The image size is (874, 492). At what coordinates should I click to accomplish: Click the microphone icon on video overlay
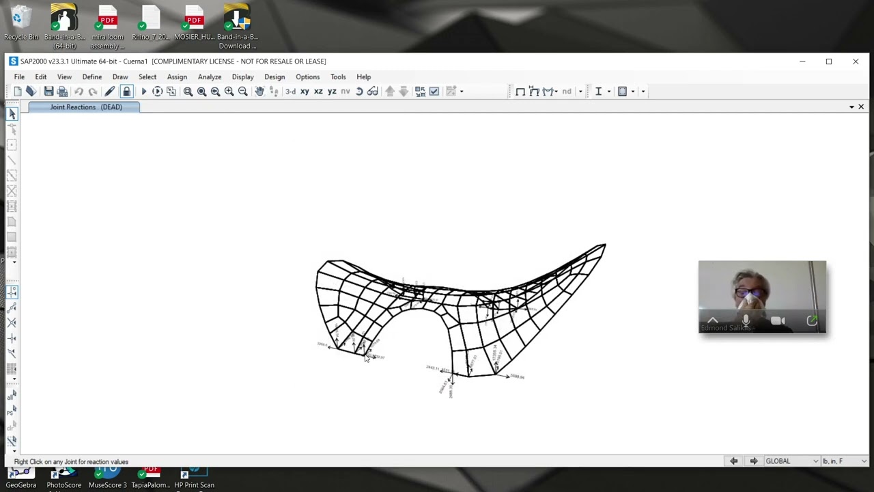click(746, 320)
